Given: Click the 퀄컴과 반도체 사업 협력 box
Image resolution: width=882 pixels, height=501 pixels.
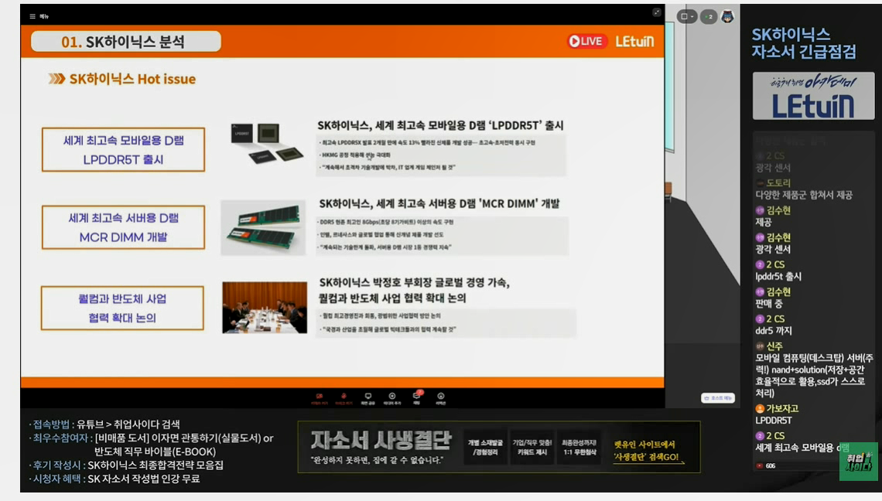Looking at the screenshot, I should 122,308.
